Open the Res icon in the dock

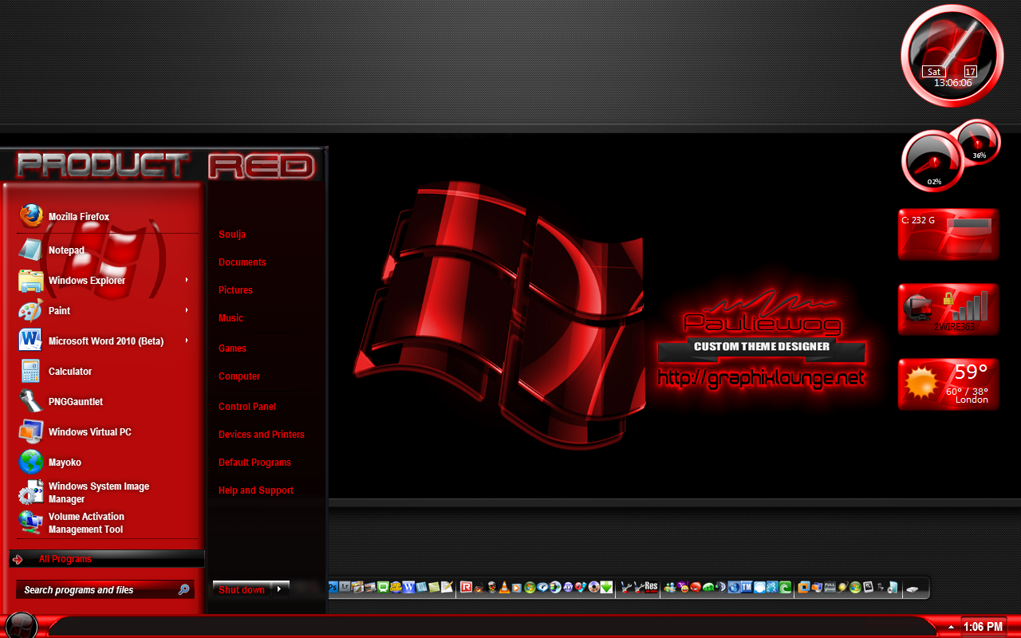click(x=651, y=587)
